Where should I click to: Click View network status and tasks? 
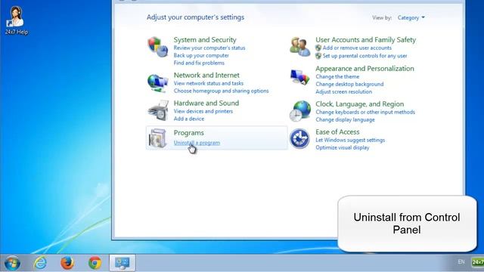pos(209,83)
